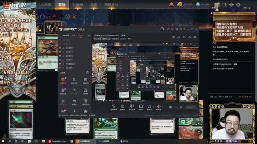Mute the 扬声器 speaker icon
This screenshot has height=144, width=257.
pos(158,107)
